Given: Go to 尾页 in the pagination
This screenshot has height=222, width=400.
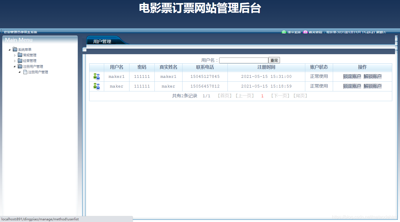Looking at the screenshot, I should pyautogui.click(x=300, y=96).
